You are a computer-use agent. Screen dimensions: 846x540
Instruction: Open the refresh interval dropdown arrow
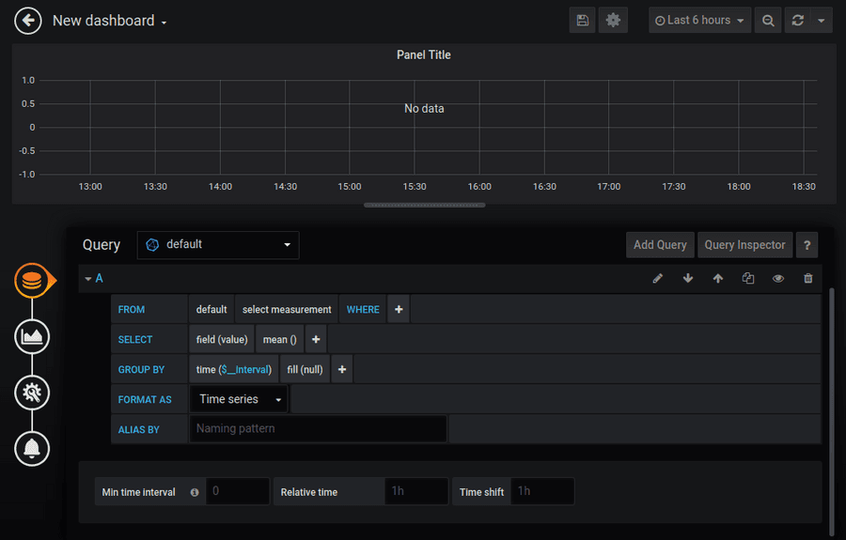click(822, 21)
